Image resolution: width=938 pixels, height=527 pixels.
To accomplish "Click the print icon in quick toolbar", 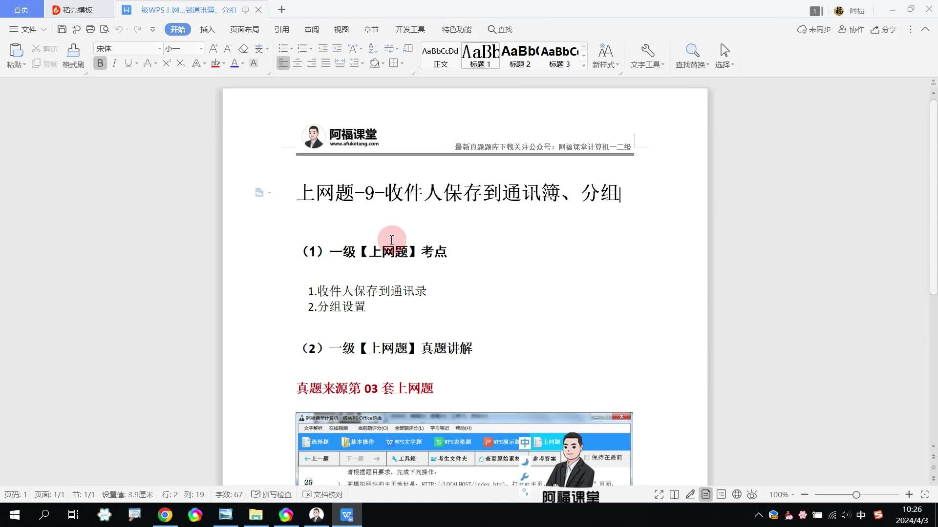I will [90, 29].
